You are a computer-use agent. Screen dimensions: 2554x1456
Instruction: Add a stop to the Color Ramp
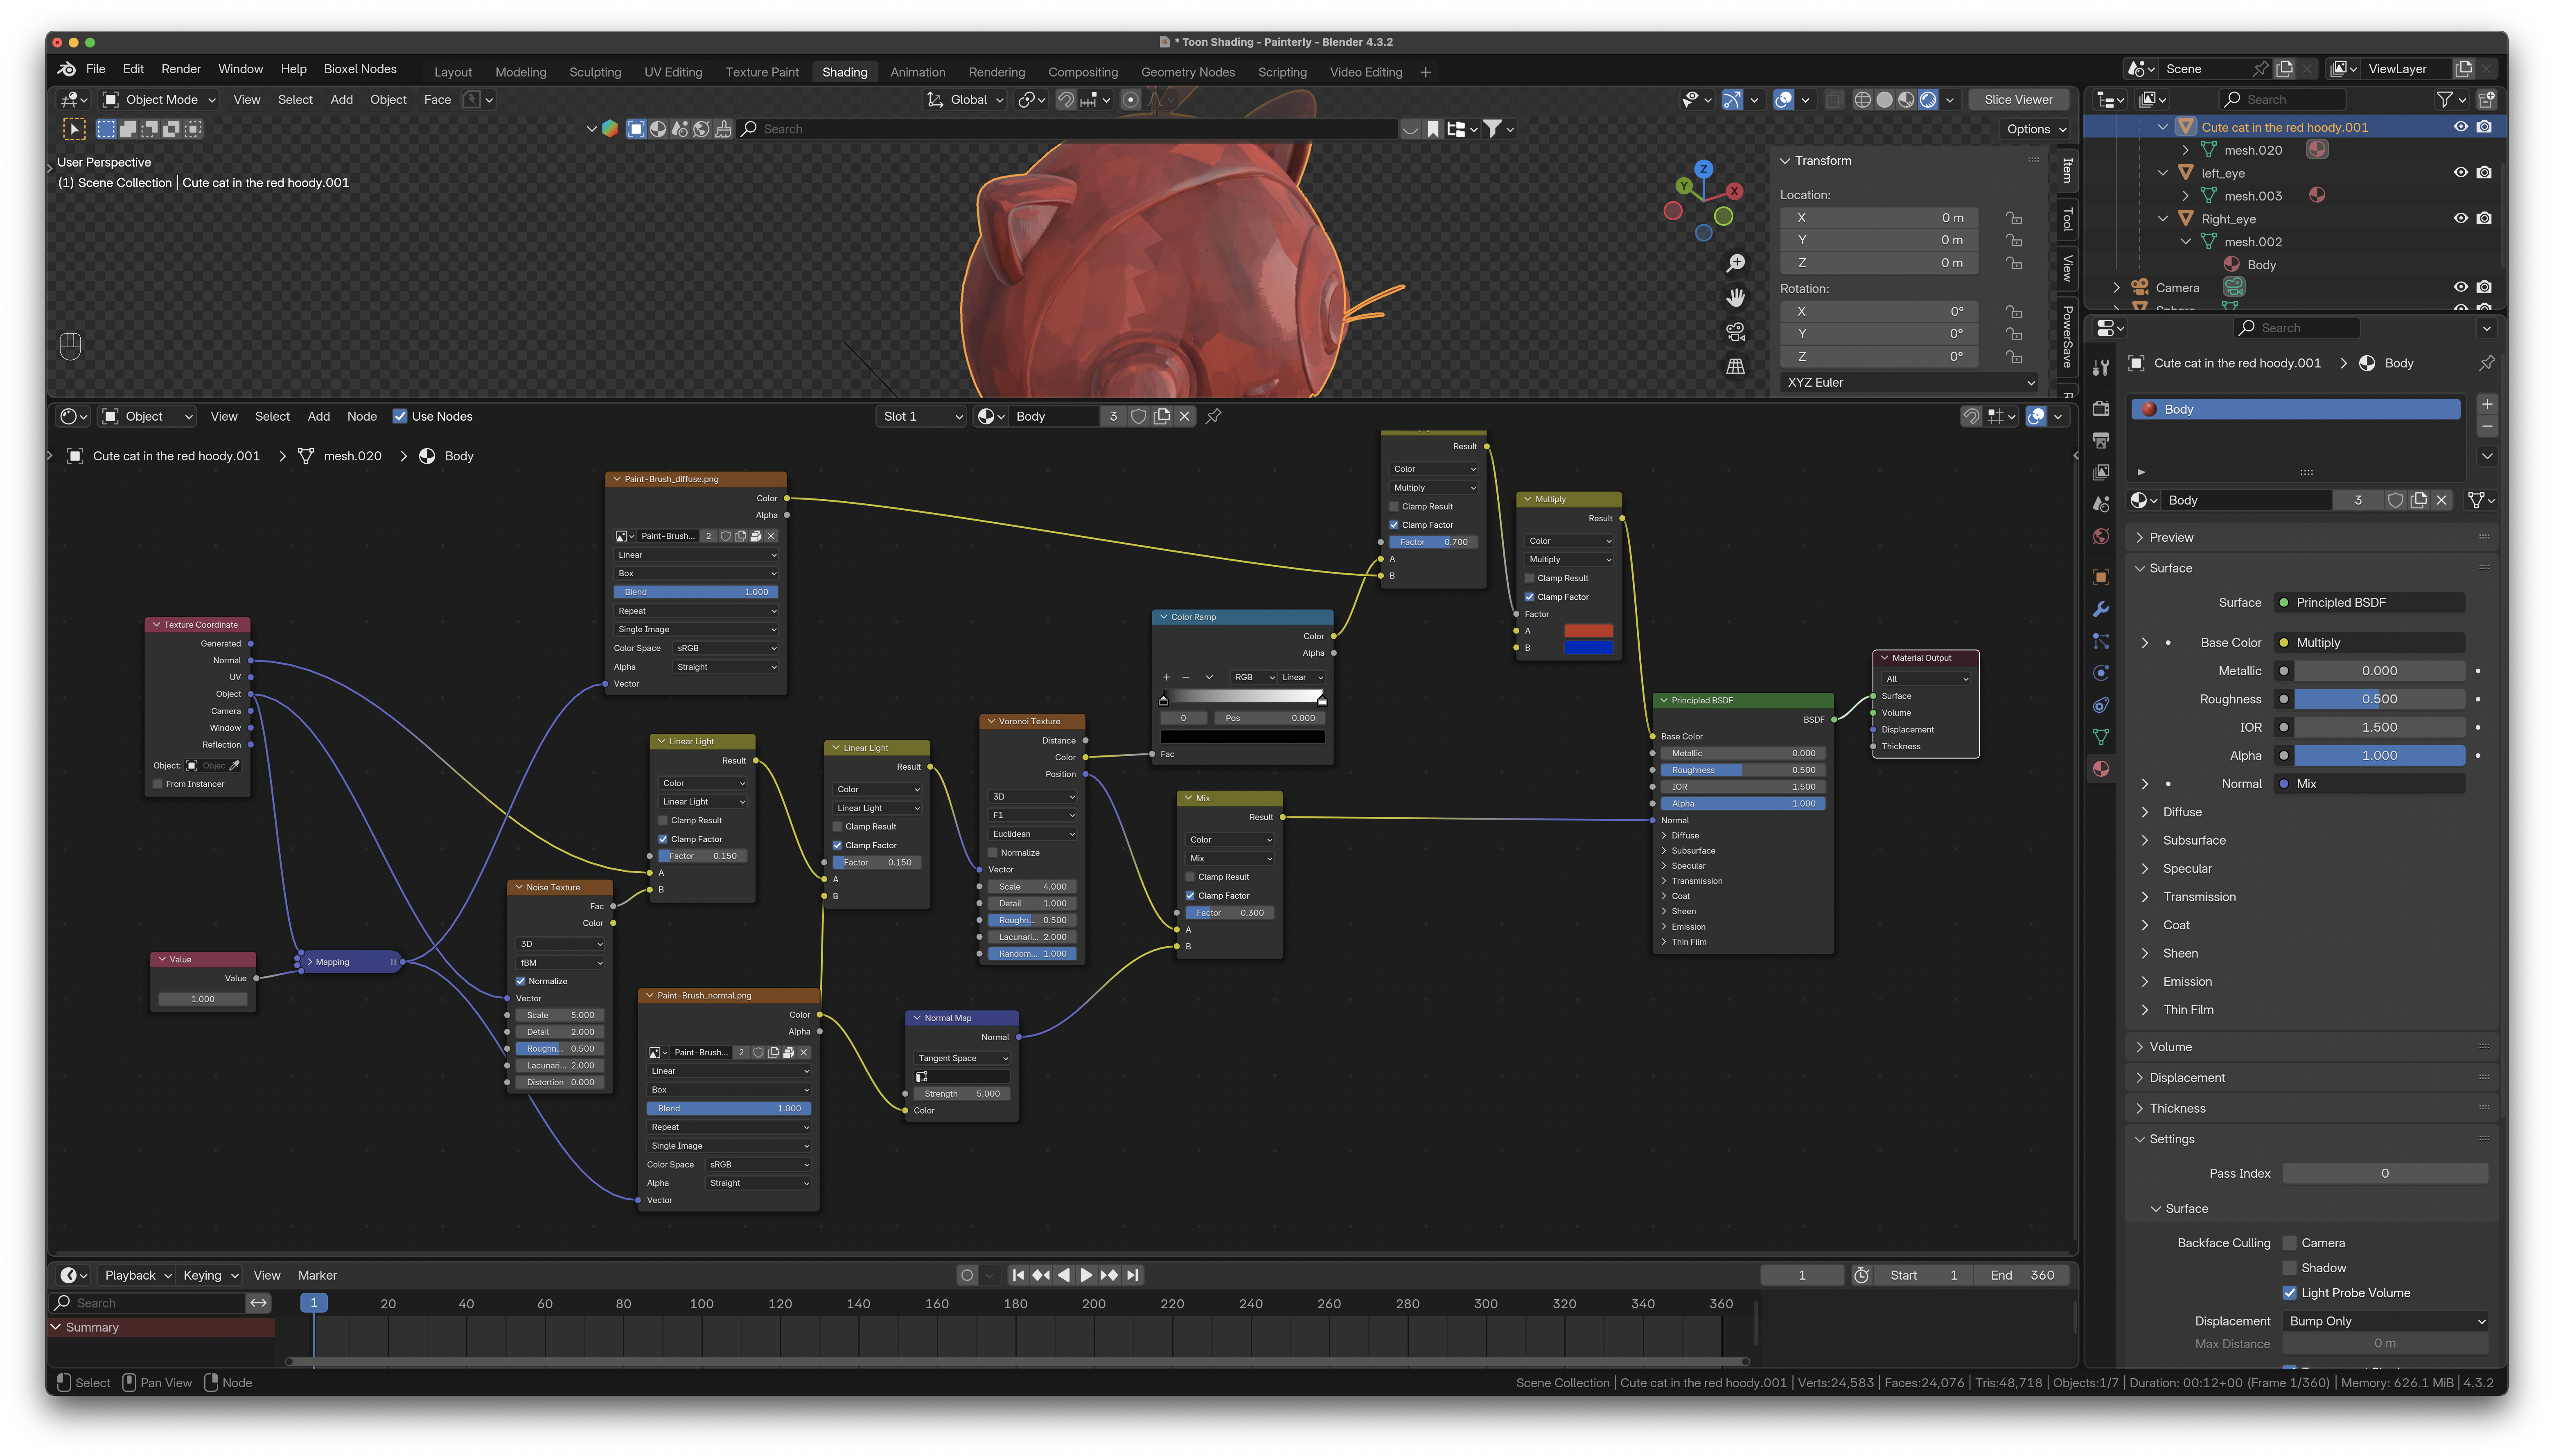coord(1166,677)
